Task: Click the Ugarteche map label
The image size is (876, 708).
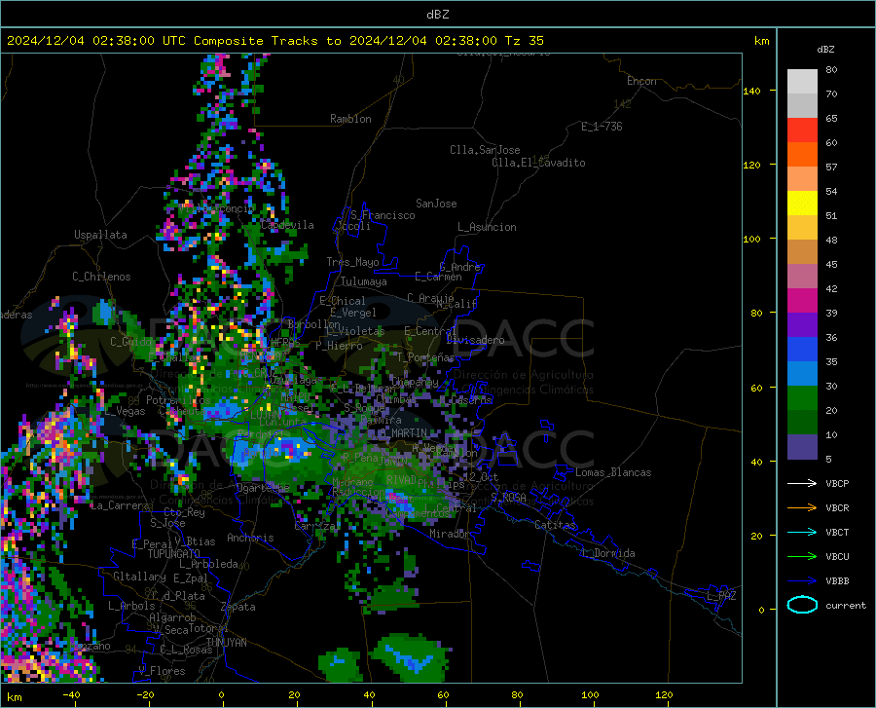Action: click(x=263, y=487)
